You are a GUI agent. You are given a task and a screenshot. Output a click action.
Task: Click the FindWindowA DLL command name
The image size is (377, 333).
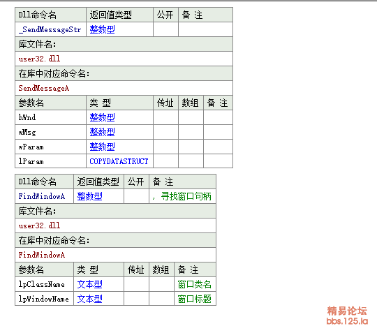click(42, 196)
